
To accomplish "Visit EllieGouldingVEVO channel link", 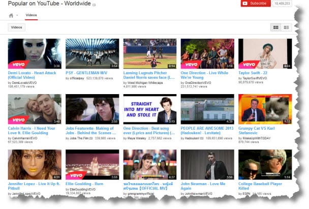I will [x=82, y=189].
